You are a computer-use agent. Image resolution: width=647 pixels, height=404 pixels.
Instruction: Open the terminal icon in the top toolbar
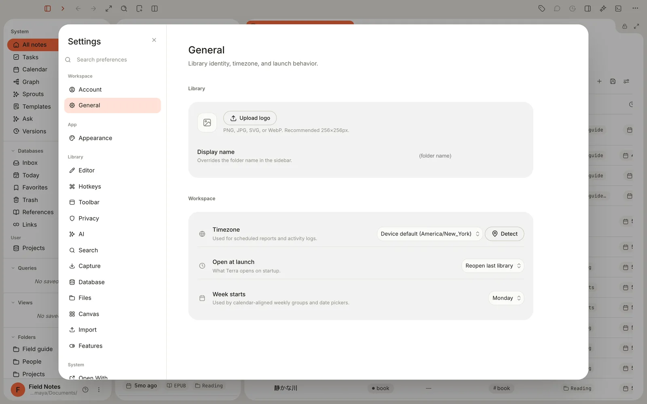(618, 8)
